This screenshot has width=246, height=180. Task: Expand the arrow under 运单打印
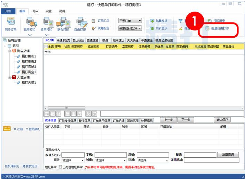point(30,35)
